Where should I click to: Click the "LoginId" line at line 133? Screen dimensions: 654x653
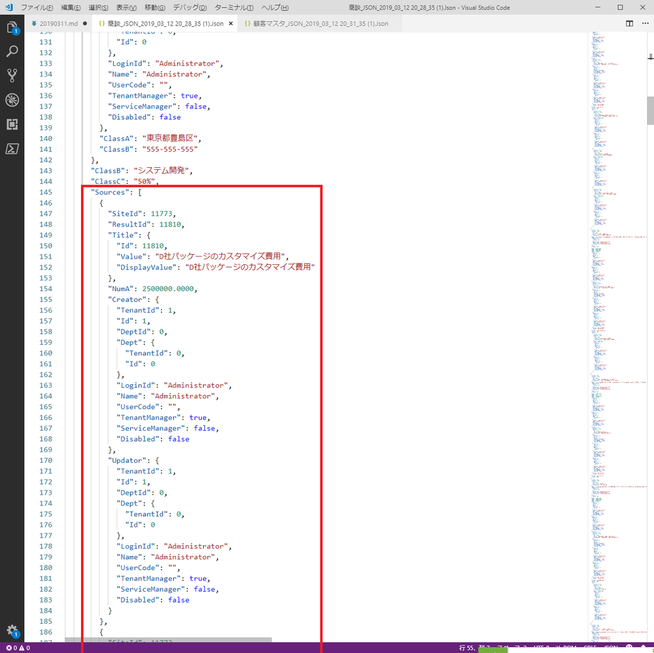pos(165,63)
